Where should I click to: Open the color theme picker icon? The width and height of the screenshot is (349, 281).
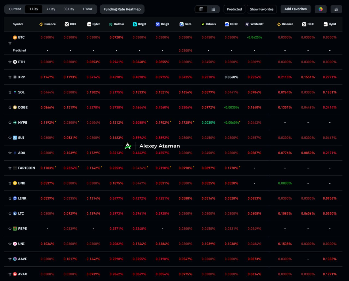tap(321, 9)
